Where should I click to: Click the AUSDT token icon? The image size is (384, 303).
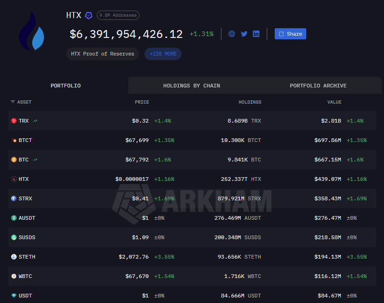click(x=14, y=218)
